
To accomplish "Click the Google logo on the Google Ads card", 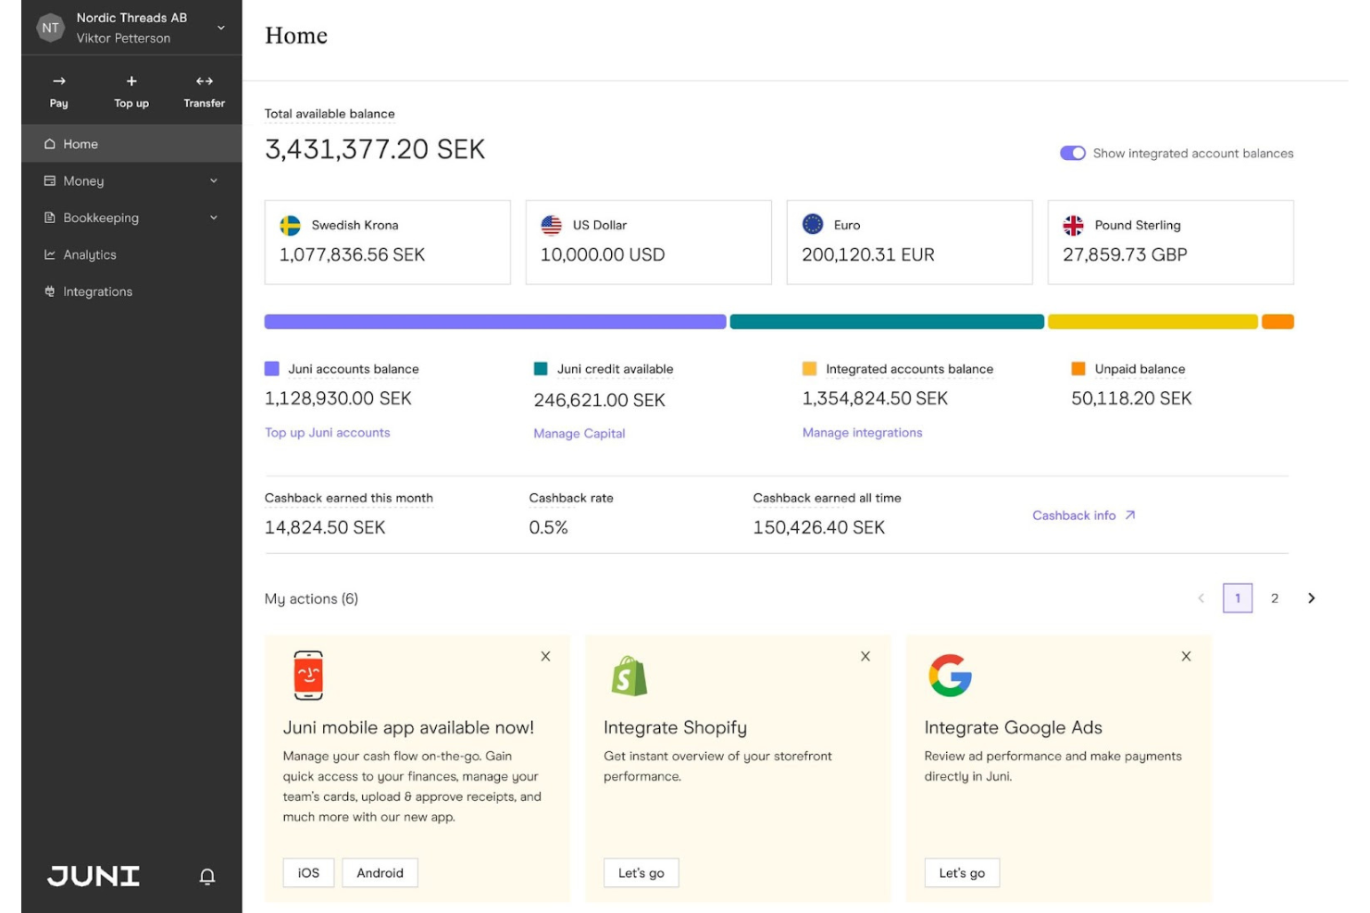I will pyautogui.click(x=948, y=675).
